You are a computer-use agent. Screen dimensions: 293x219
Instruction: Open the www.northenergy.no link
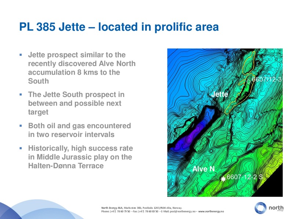tap(211, 211)
